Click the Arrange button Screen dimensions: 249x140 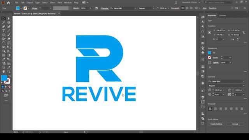click(235, 124)
